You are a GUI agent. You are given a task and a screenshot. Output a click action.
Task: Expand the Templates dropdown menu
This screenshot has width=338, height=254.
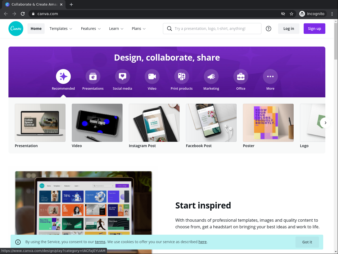(x=61, y=29)
